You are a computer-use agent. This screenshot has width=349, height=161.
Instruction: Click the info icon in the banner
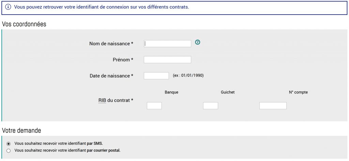8,7
